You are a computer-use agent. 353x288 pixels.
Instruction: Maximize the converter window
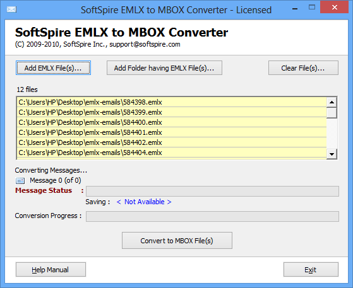312,8
